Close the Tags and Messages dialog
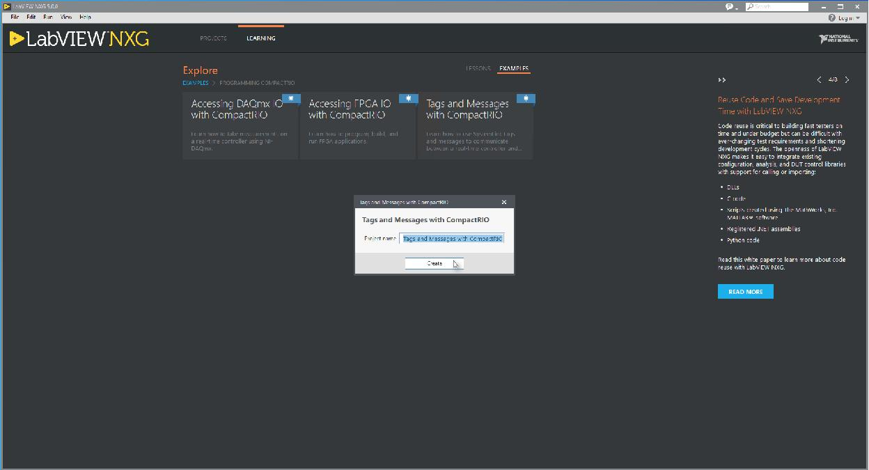The image size is (869, 470). click(x=504, y=202)
